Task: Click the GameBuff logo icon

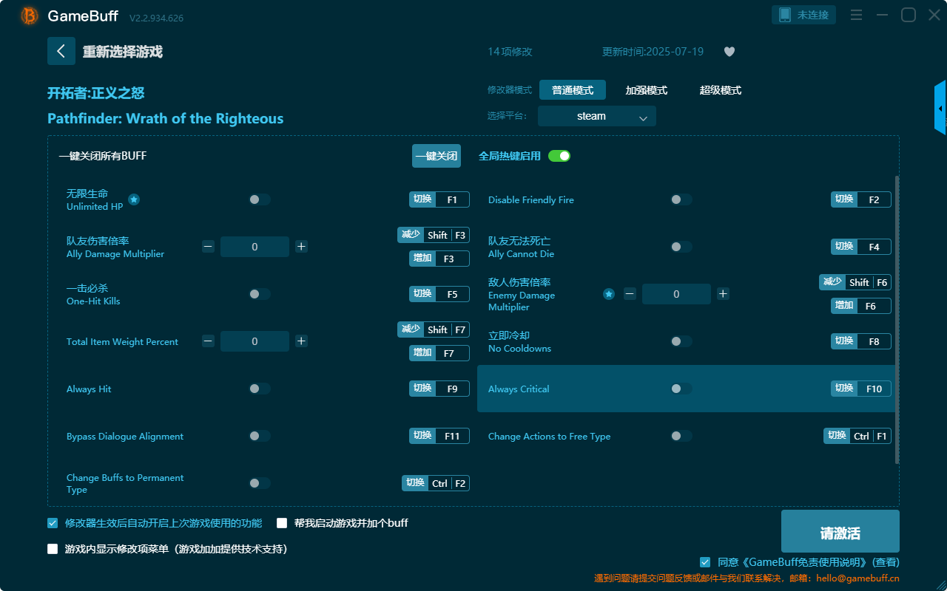Action: click(30, 16)
